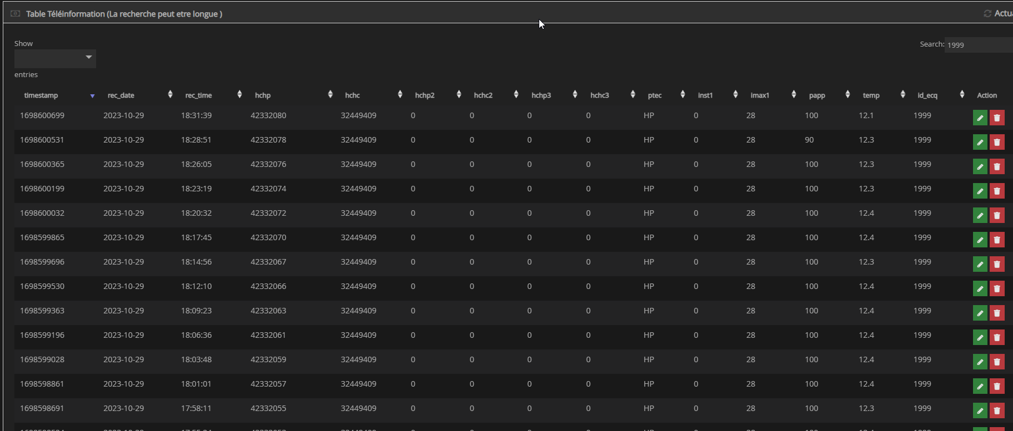This screenshot has height=431, width=1013.
Task: Edit the row recorded at 18:23:19
Action: tap(980, 191)
